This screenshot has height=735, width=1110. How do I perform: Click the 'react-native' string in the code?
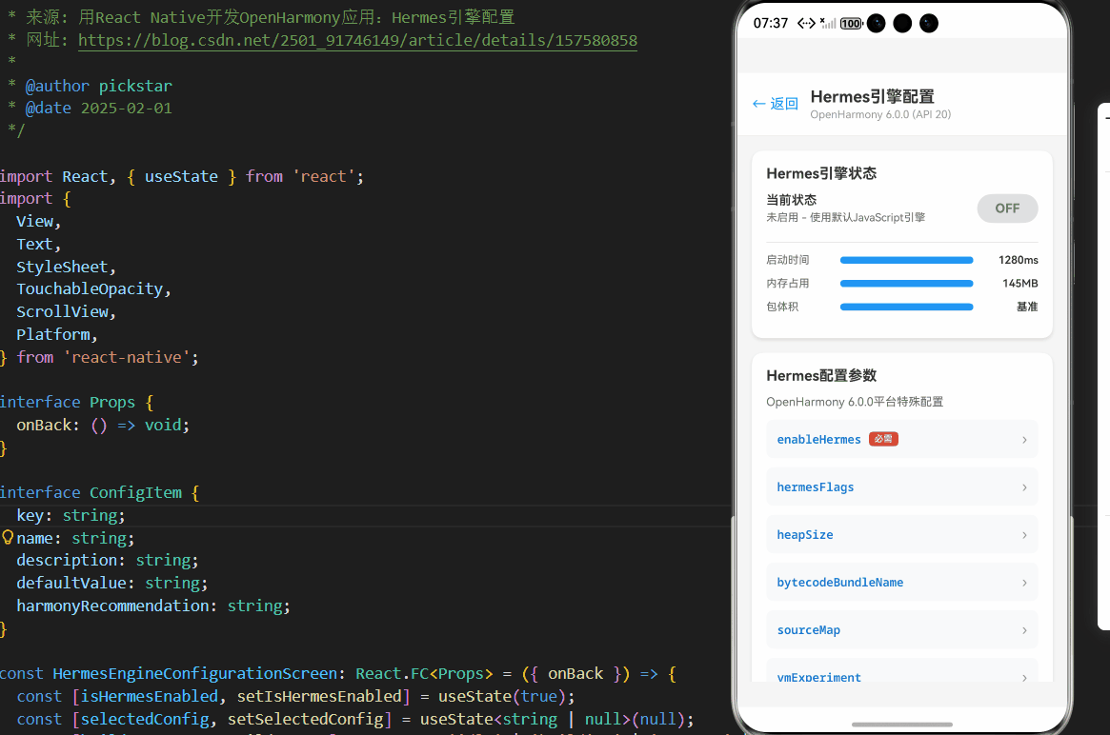click(127, 357)
